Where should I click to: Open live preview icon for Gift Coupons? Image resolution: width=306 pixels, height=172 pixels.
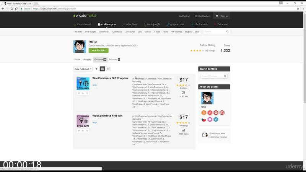184,92
